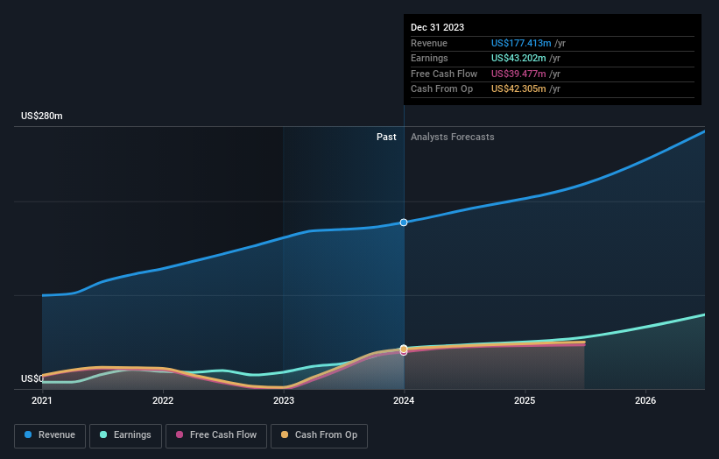Image resolution: width=719 pixels, height=459 pixels.
Task: Toggle the Free Cash Flow legend button
Action: (x=216, y=435)
